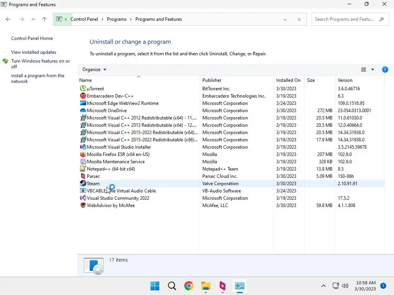This screenshot has width=394, height=295.
Task: Click the WebAdvisor by McAfee icon
Action: coord(83,205)
